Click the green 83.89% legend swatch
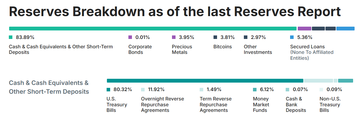359x123 pixels. click(x=11, y=37)
